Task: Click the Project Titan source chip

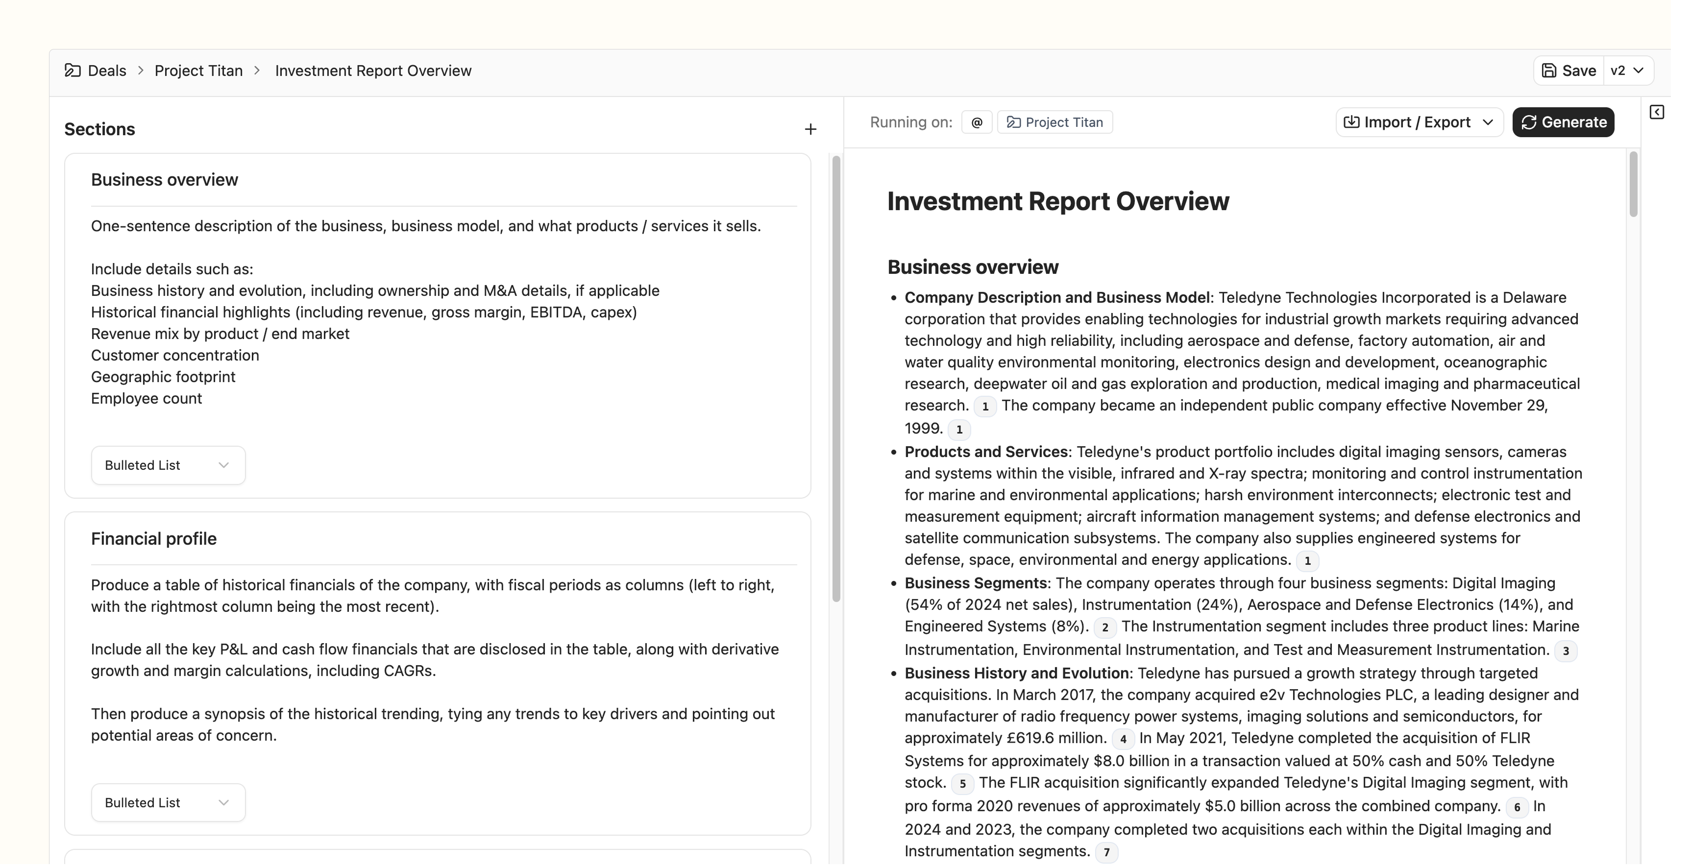Action: [x=1054, y=122]
